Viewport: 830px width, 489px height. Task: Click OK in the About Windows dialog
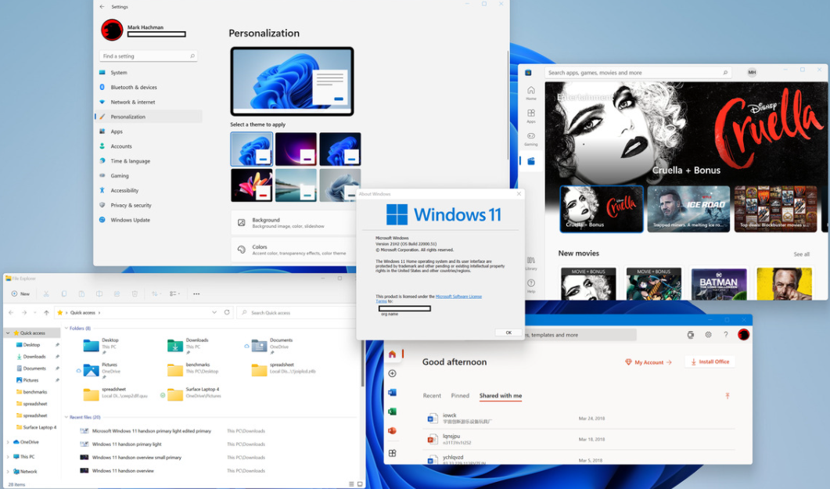pos(508,333)
